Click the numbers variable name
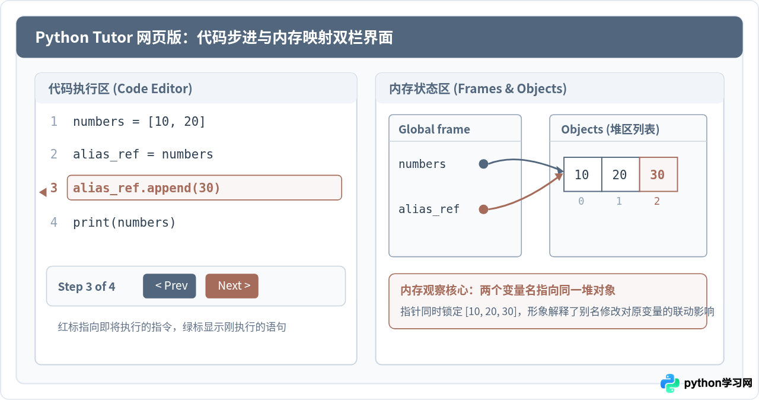This screenshot has height=400, width=759. 422,164
